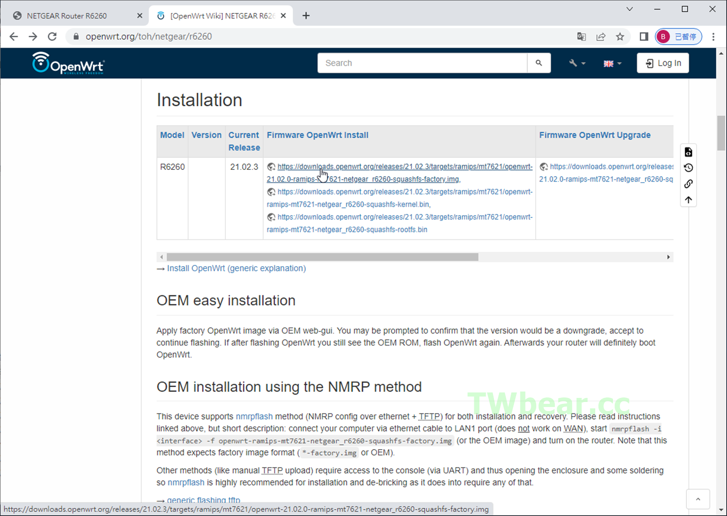727x516 pixels.
Task: Open the OpenWrt logo homepage
Action: tap(68, 63)
